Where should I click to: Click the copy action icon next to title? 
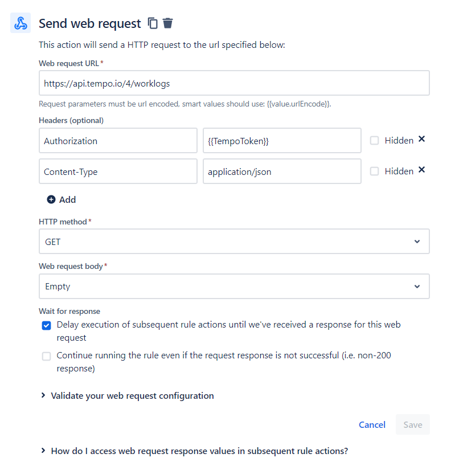[152, 23]
